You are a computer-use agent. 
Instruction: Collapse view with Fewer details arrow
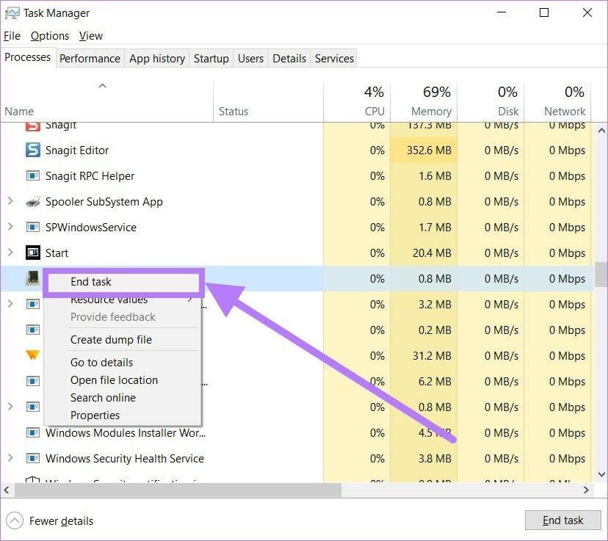15,520
